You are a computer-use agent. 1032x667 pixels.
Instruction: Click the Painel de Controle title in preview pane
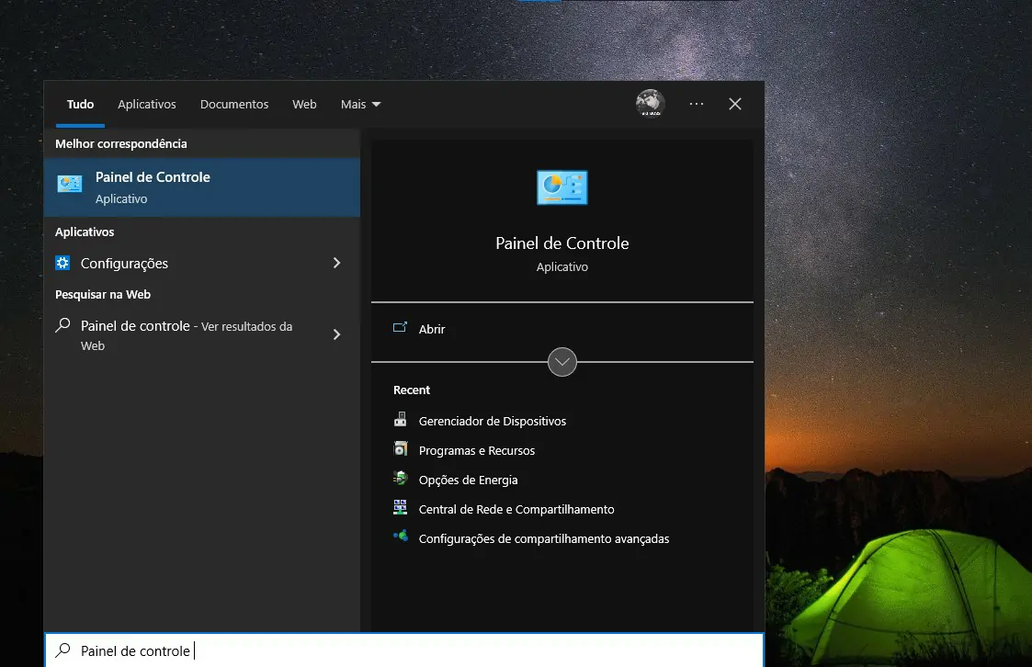(x=562, y=243)
